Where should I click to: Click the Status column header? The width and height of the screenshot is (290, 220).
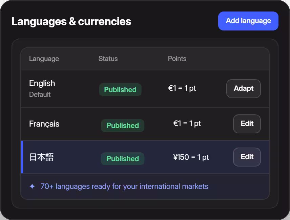point(108,59)
